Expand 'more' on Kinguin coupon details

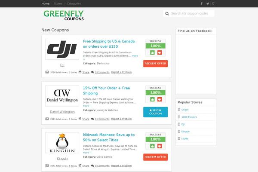pos(87,153)
